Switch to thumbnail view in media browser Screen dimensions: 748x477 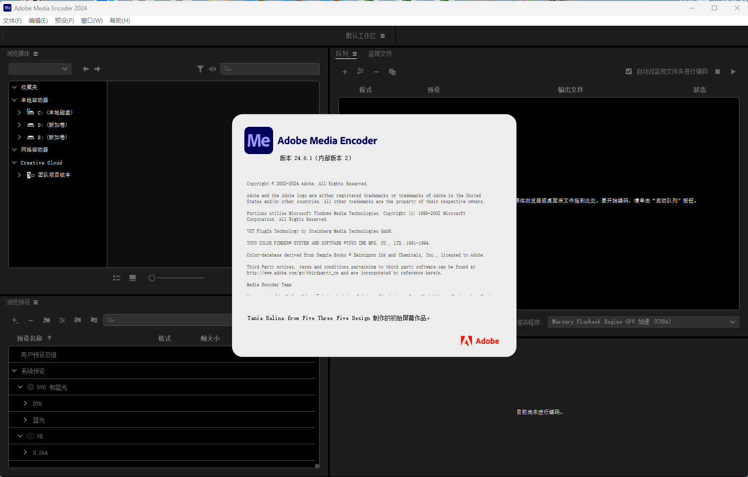click(x=133, y=278)
